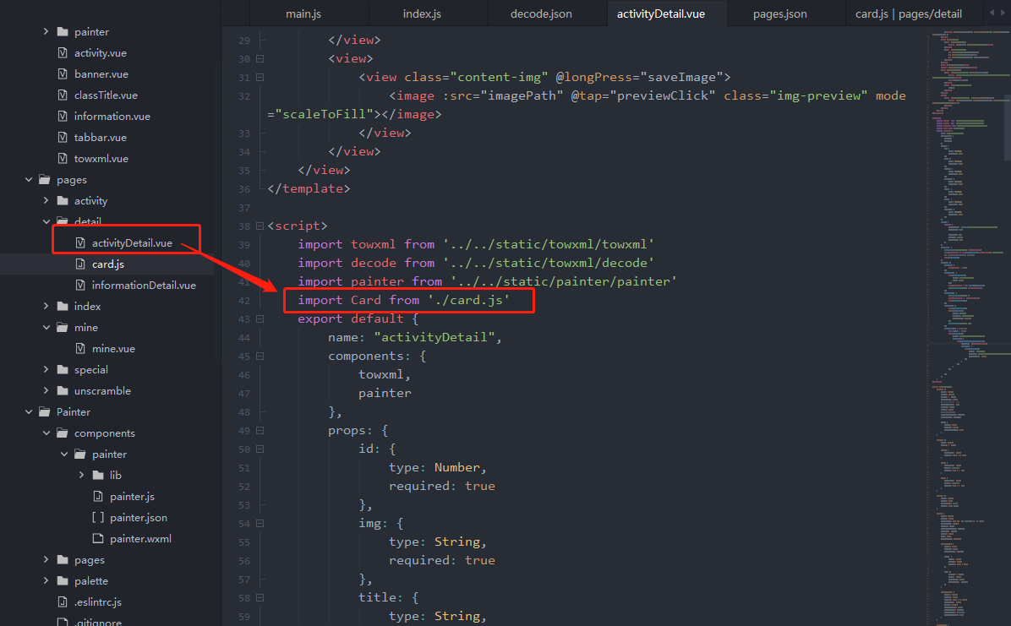Image resolution: width=1011 pixels, height=626 pixels.
Task: Select the pages folder label under Painter
Action: point(89,560)
